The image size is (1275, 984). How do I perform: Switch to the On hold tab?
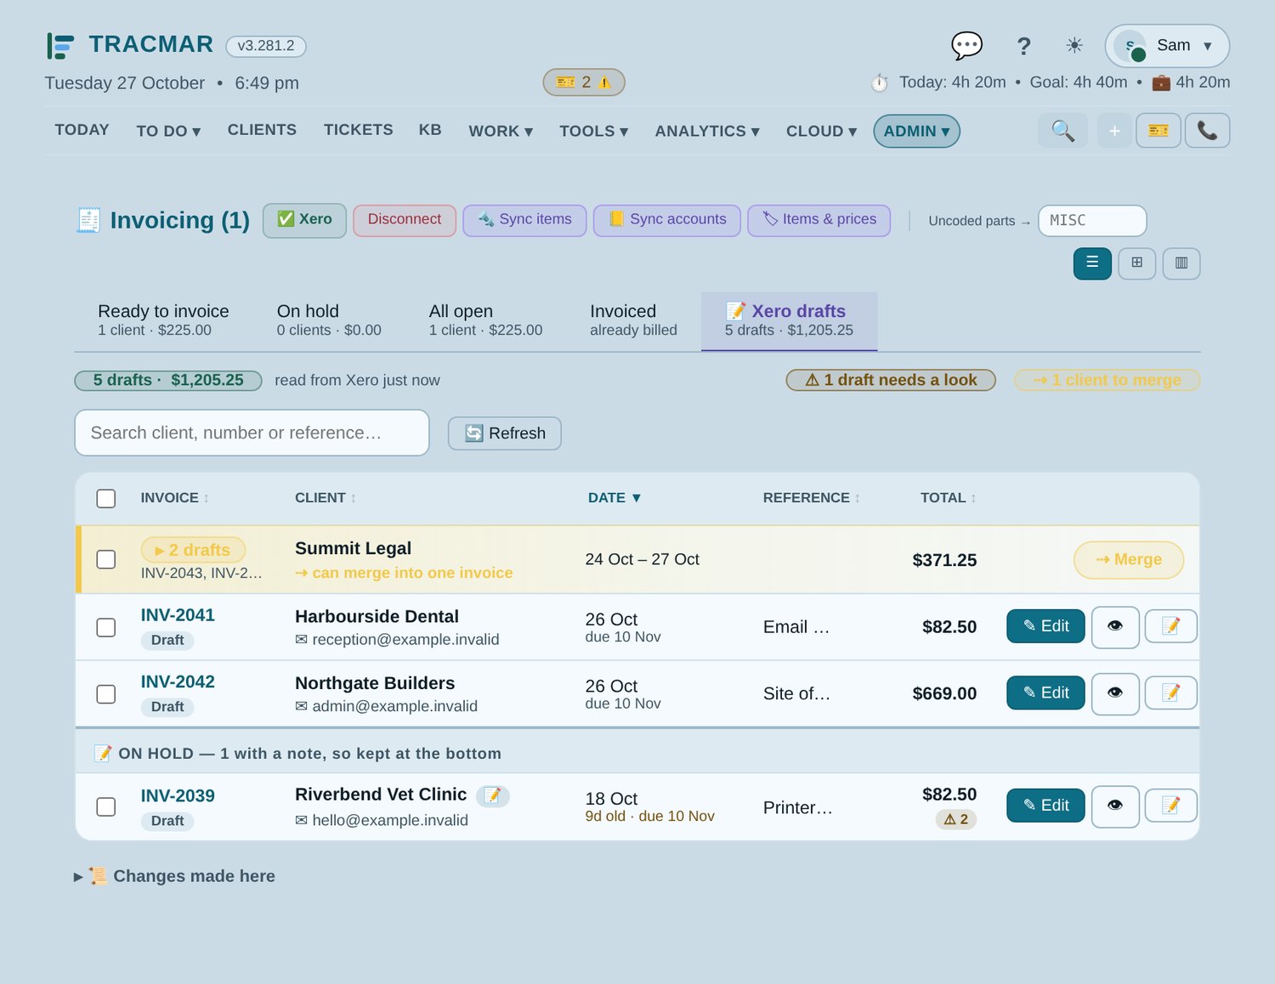(x=329, y=320)
